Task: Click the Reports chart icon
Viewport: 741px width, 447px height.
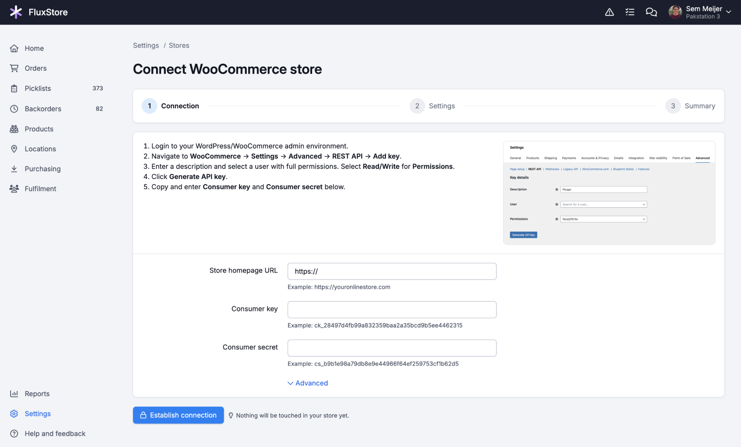Action: pos(14,394)
